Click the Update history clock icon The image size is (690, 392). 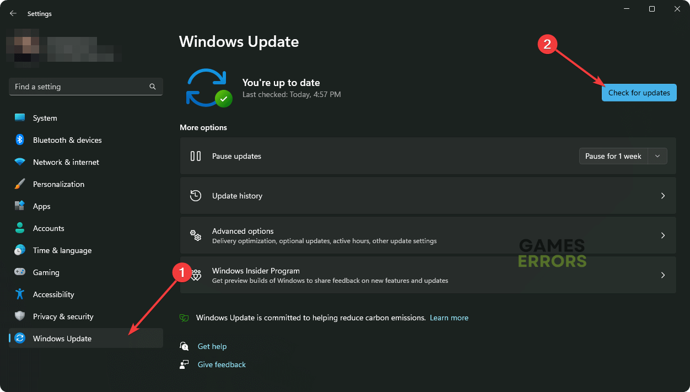pos(196,196)
